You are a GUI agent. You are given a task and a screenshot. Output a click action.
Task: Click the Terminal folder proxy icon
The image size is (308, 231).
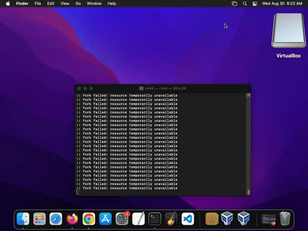[x=141, y=88]
